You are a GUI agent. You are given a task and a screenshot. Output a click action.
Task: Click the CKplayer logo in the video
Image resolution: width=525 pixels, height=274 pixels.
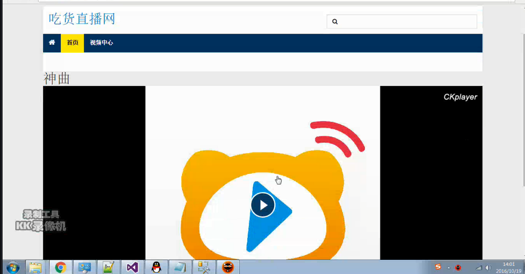click(x=461, y=97)
